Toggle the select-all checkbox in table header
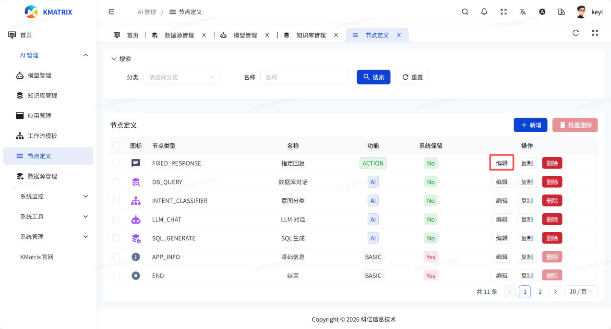The height and width of the screenshot is (329, 611). 117,146
